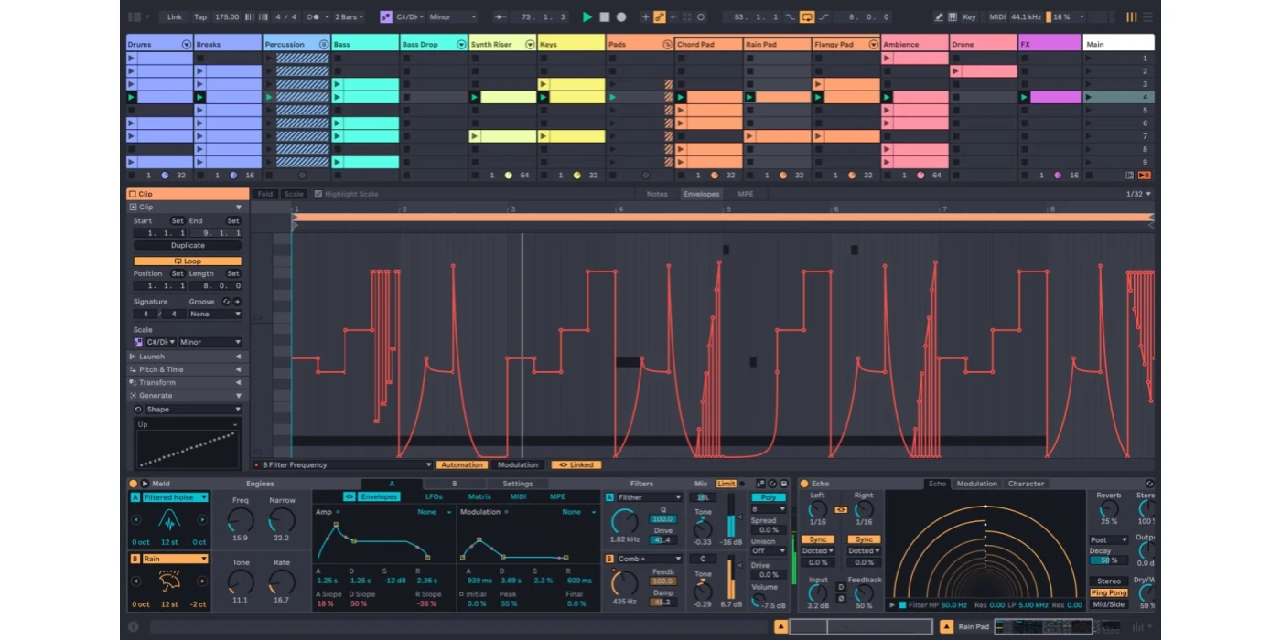Toggle the automation arm icon in the transport
The image size is (1281, 640).
point(659,16)
